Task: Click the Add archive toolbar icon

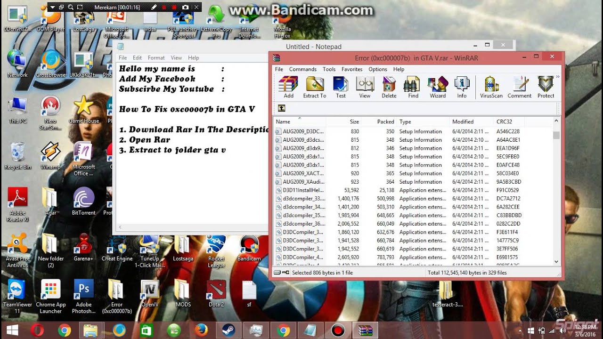Action: click(x=288, y=87)
